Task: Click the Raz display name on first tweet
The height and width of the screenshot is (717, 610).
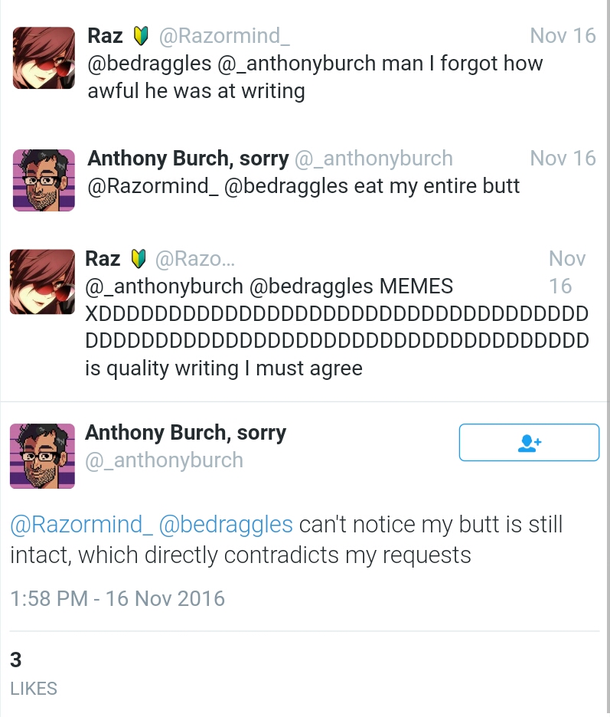Action: point(105,36)
